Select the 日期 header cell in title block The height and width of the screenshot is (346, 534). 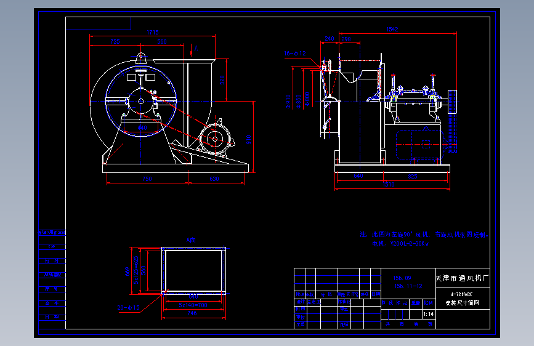tap(376, 294)
